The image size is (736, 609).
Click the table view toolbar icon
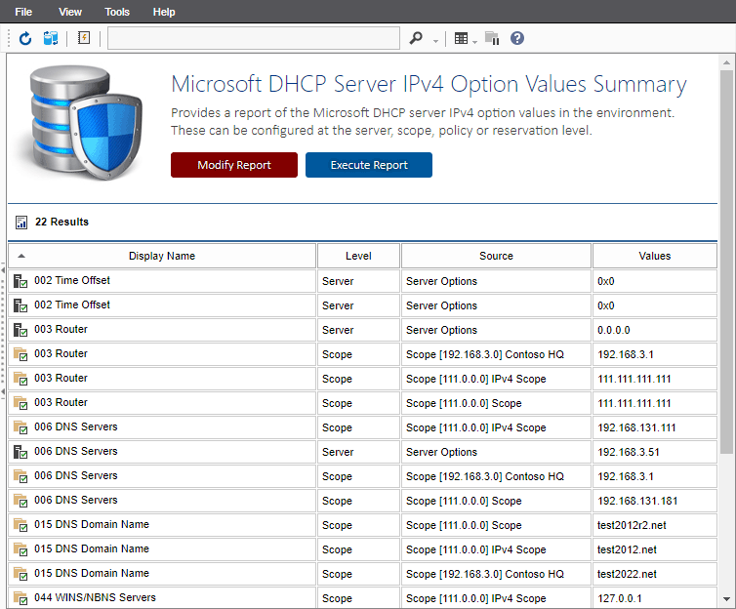[461, 38]
